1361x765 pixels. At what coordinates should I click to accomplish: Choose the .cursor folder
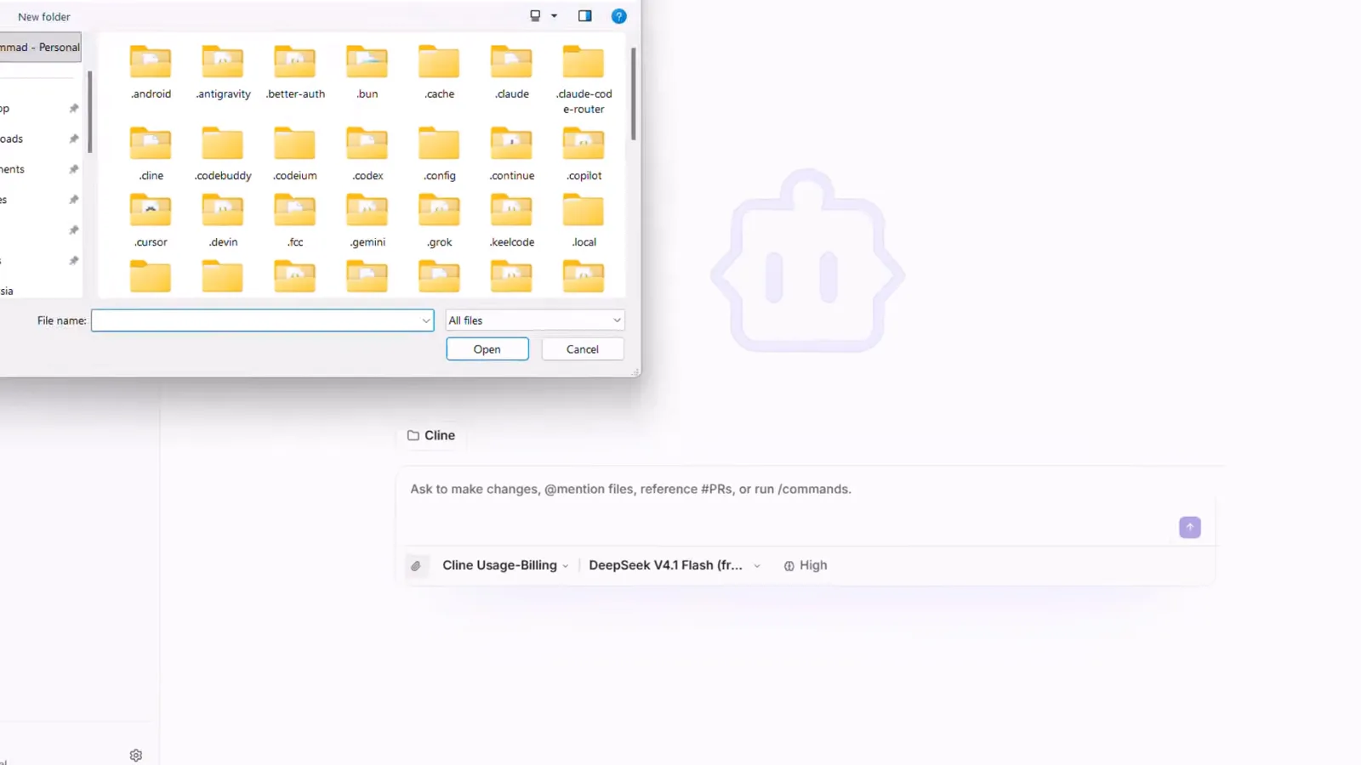[x=151, y=221]
